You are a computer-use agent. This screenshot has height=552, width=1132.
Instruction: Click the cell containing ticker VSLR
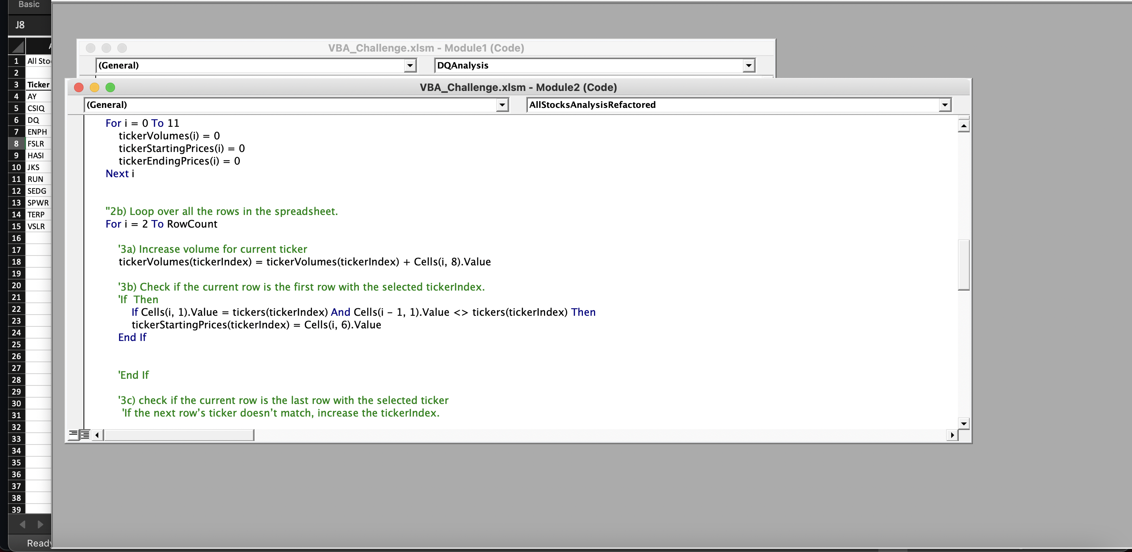38,226
